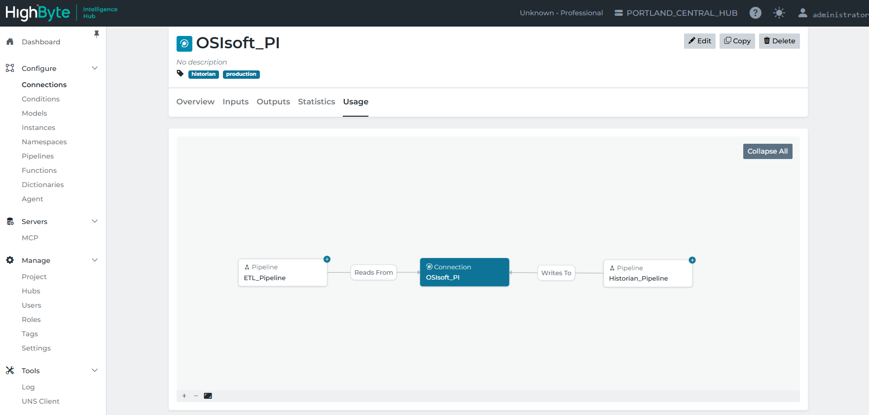Switch to the Overview tab

[195, 101]
